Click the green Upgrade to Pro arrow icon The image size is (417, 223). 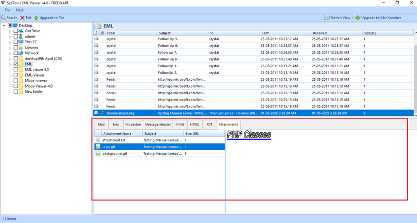click(x=36, y=18)
